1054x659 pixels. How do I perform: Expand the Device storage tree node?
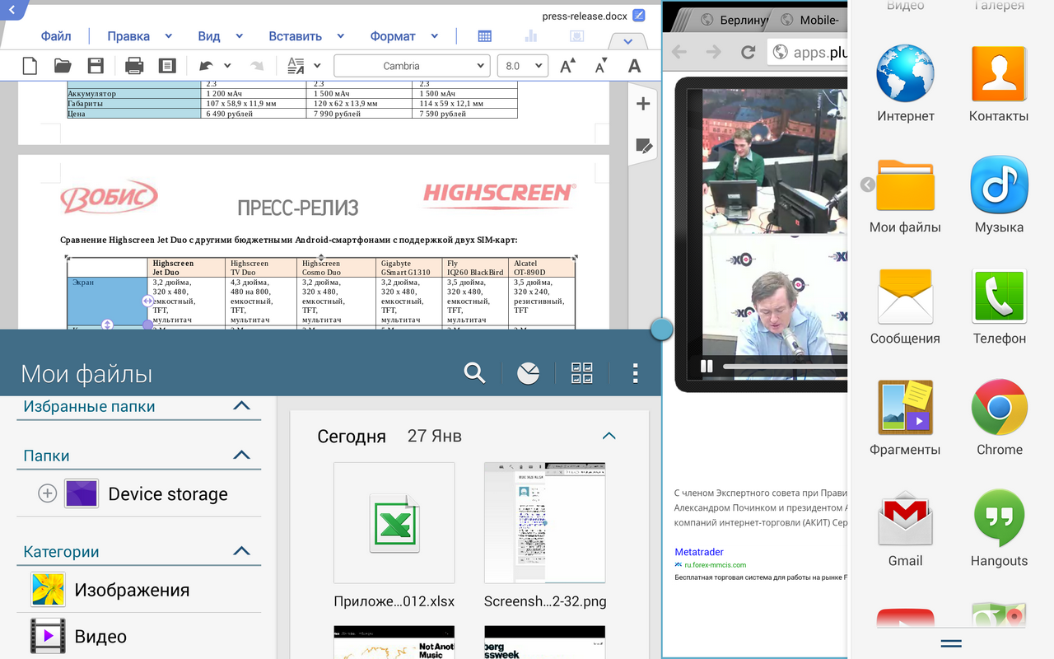click(x=48, y=493)
